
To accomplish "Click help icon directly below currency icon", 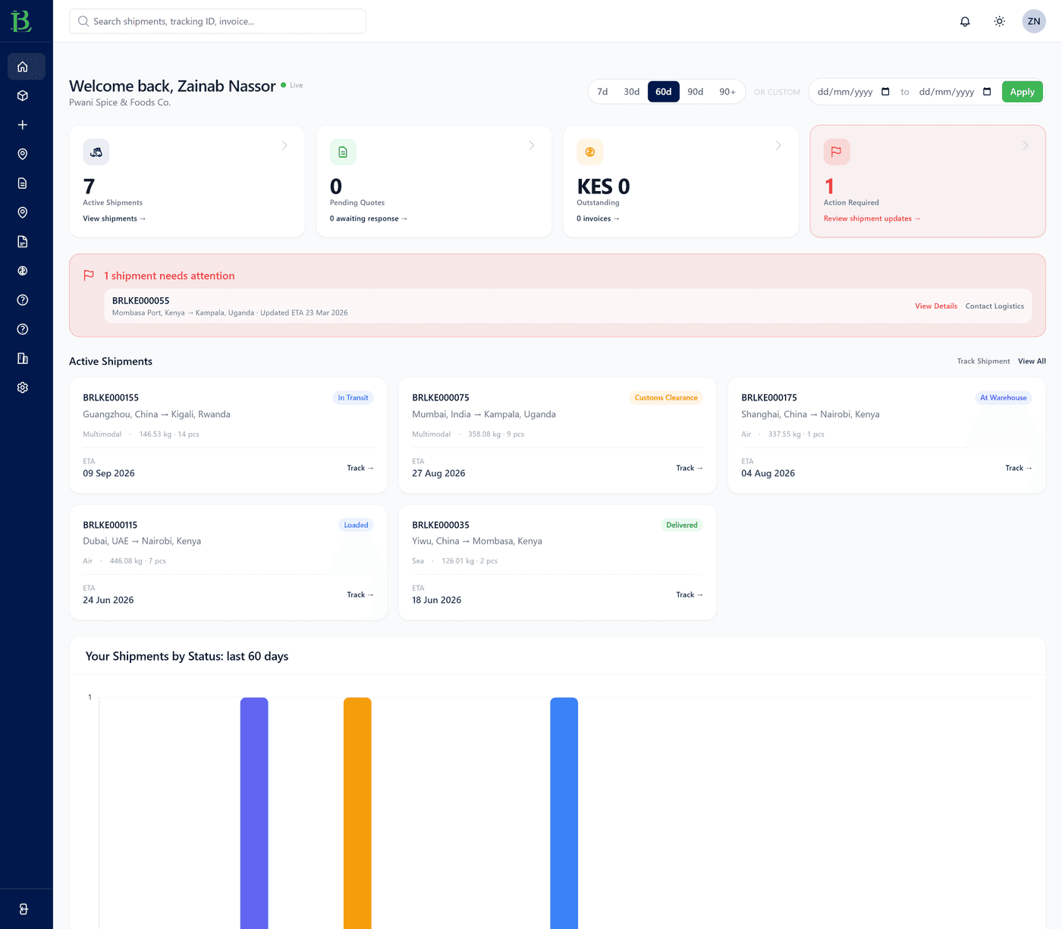I will 23,300.
